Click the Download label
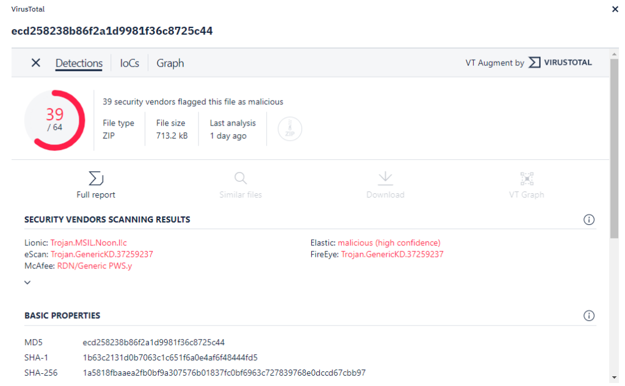Viewport: 625px width, 386px height. pyautogui.click(x=385, y=195)
